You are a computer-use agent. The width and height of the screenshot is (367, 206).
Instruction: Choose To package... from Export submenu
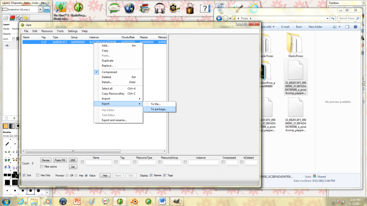click(159, 109)
